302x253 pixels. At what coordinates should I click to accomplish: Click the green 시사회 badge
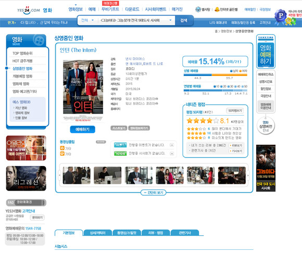(120, 154)
